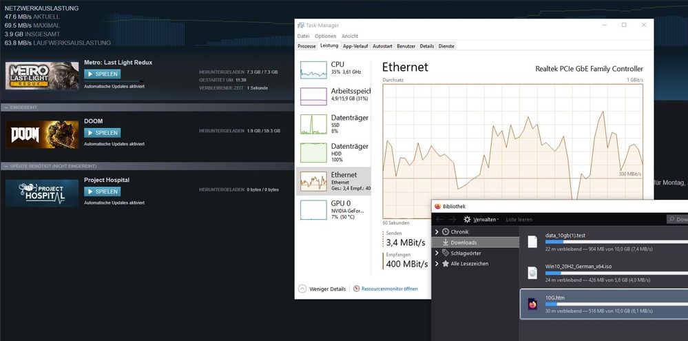Play Metro: Last Light Redux via Spielen
This screenshot has height=341, width=688.
pos(102,74)
